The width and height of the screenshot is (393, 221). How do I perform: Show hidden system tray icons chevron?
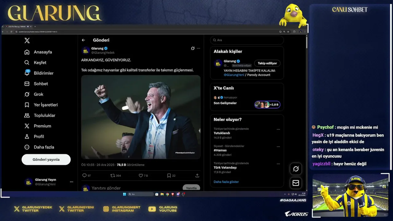(285, 194)
